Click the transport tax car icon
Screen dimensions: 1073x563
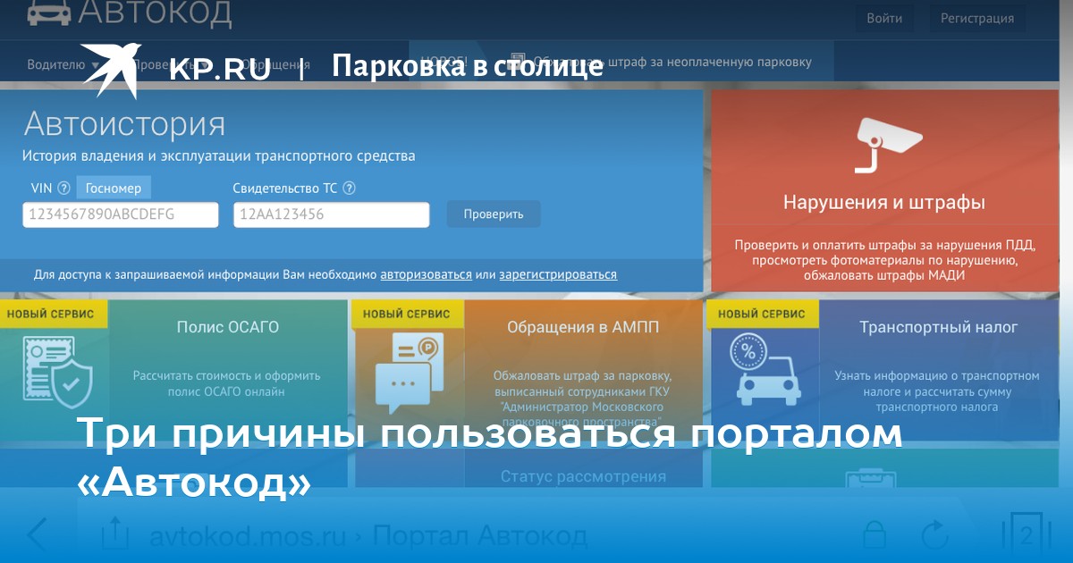pyautogui.click(x=766, y=368)
